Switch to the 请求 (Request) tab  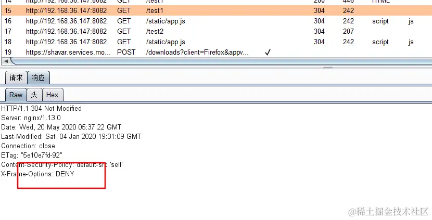pyautogui.click(x=16, y=77)
